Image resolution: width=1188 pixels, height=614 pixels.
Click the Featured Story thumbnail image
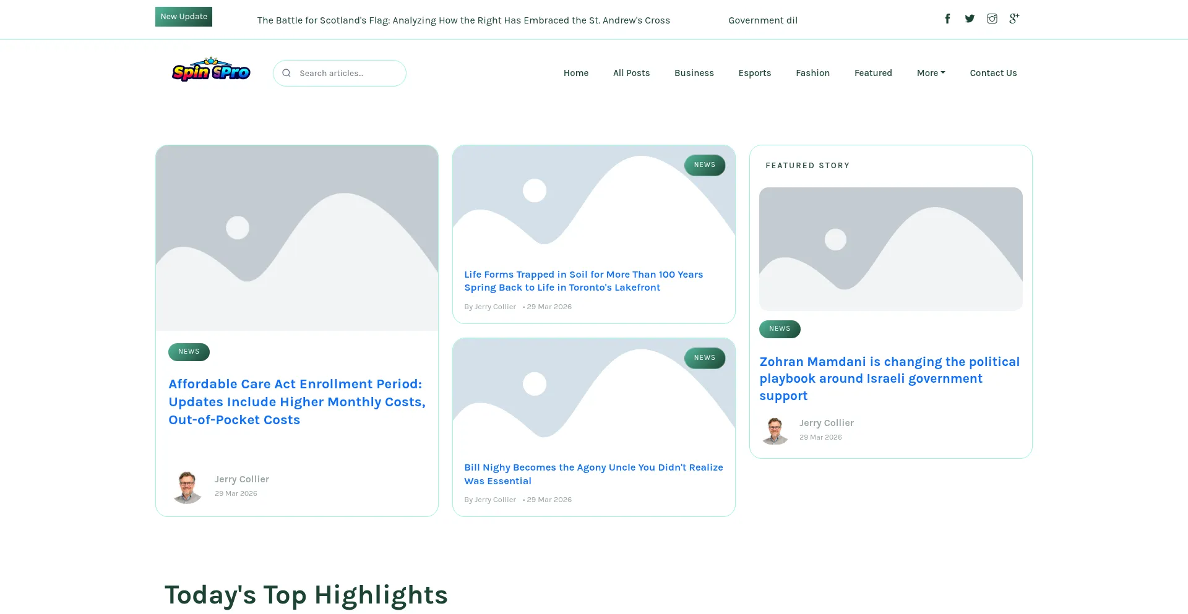pos(891,249)
